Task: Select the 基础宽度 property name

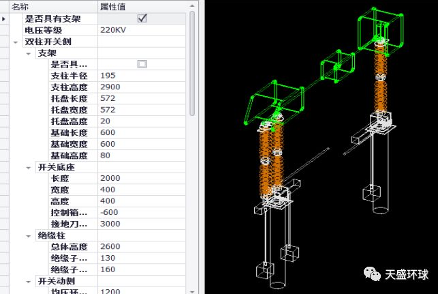Action: point(69,145)
